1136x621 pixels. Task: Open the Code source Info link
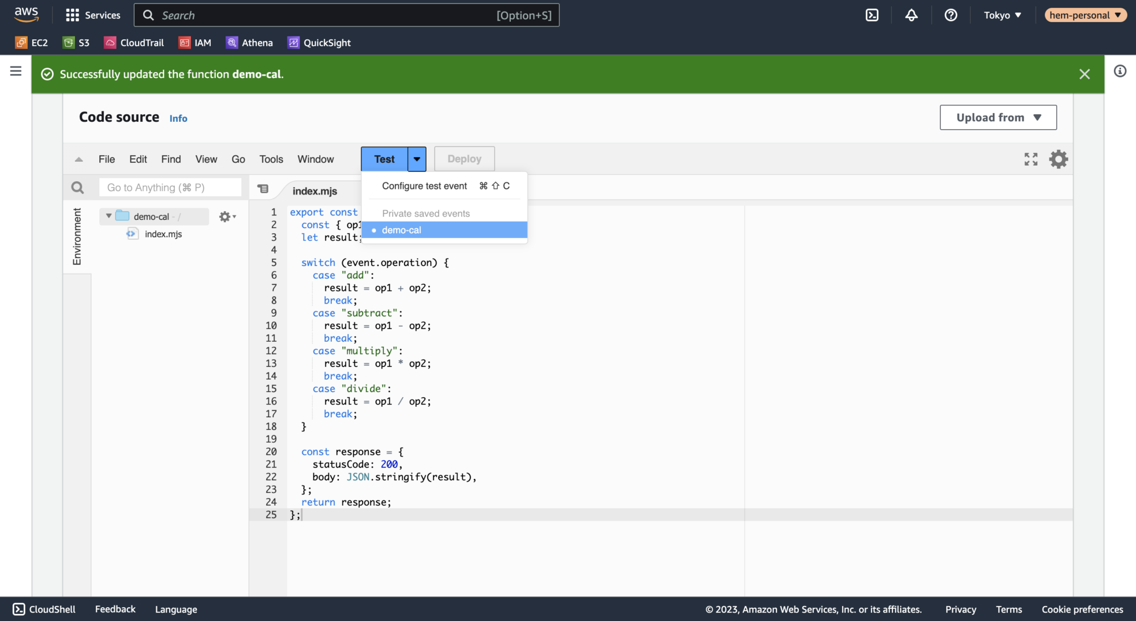click(178, 119)
